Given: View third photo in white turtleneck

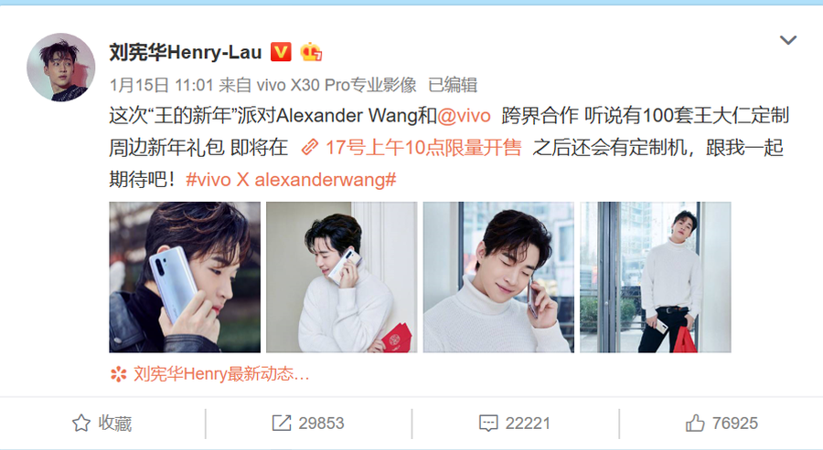Looking at the screenshot, I should pos(498,277).
